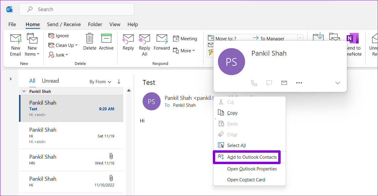The width and height of the screenshot is (378, 196).
Task: Open the Hi email dated 11/10/2022
Action: 71,182
